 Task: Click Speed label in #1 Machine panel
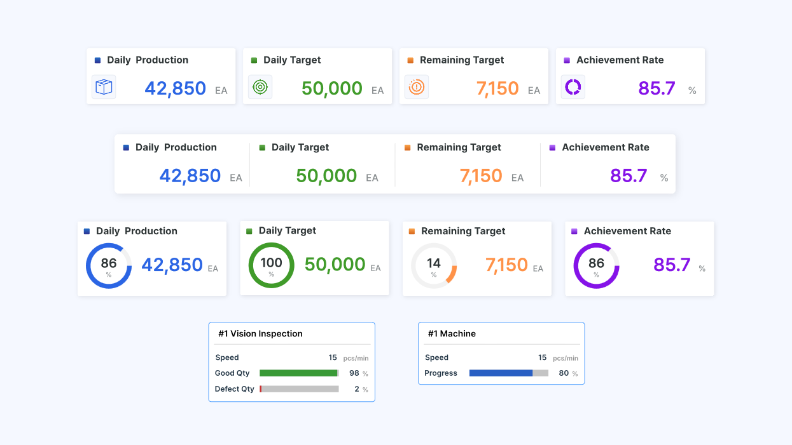coord(436,357)
